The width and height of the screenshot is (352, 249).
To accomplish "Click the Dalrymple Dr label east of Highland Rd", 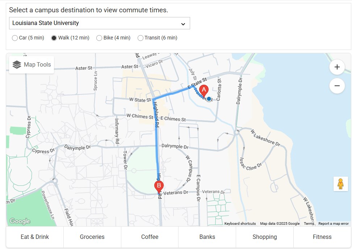I will 175,146.
